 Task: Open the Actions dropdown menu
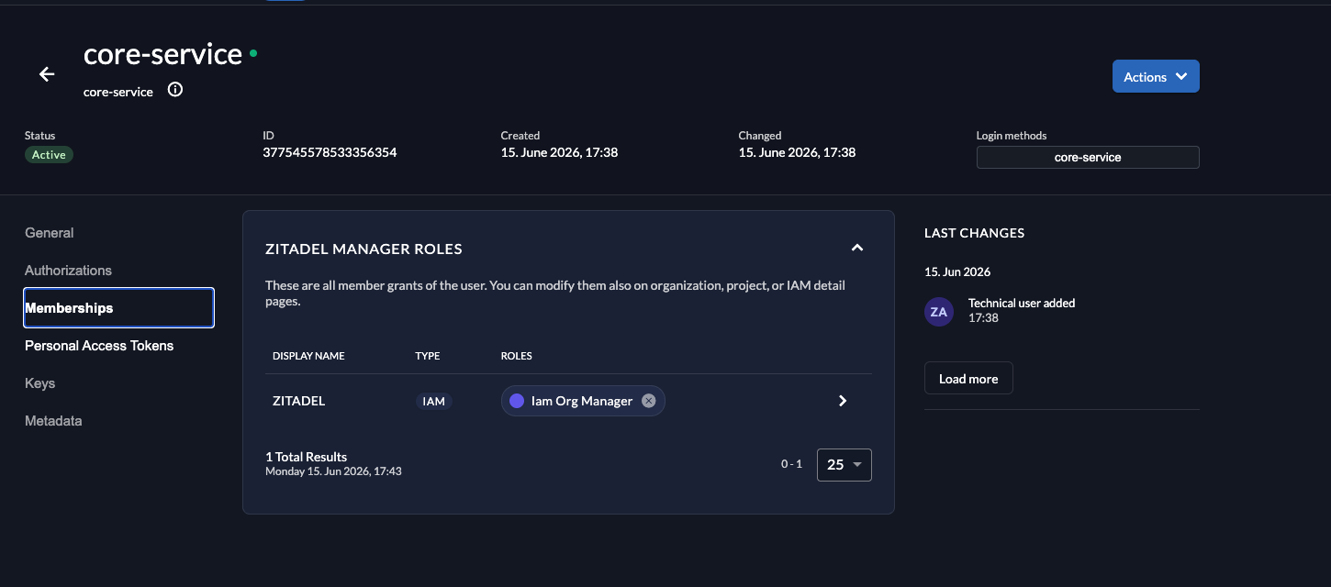(1156, 77)
